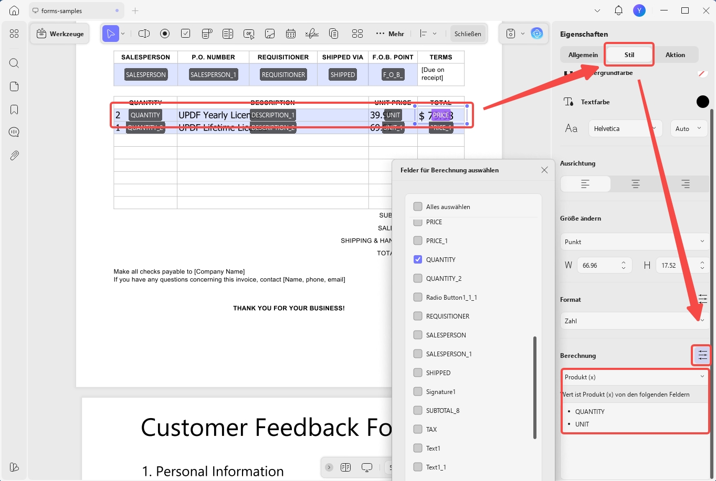Check the PRICE_1 checkbox
This screenshot has height=481, width=716.
418,240
